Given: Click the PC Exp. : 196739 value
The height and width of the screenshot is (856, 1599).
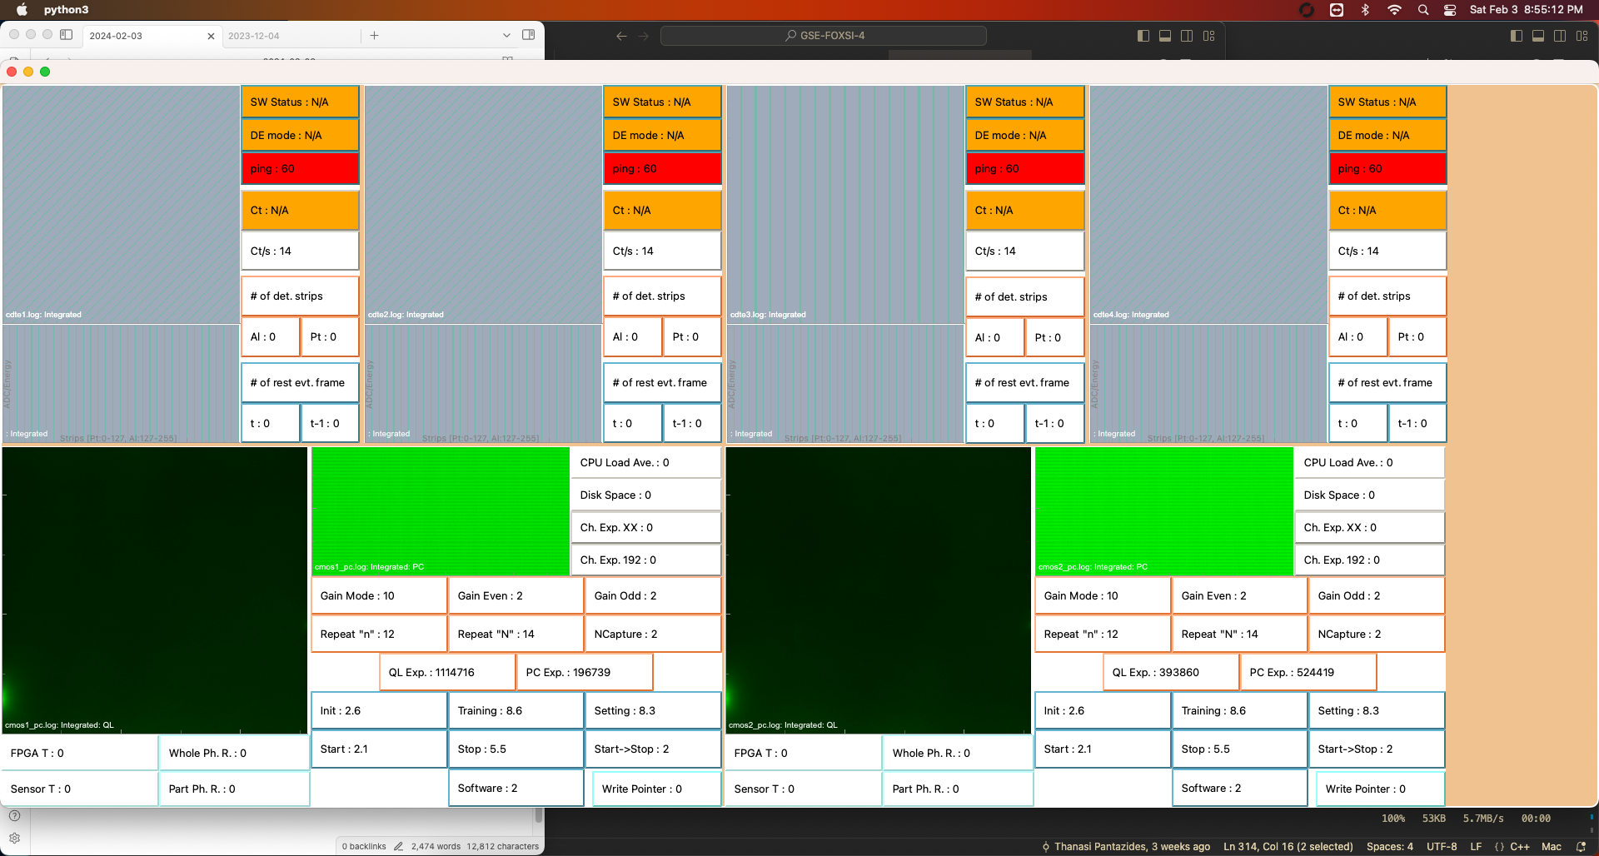Looking at the screenshot, I should point(585,672).
